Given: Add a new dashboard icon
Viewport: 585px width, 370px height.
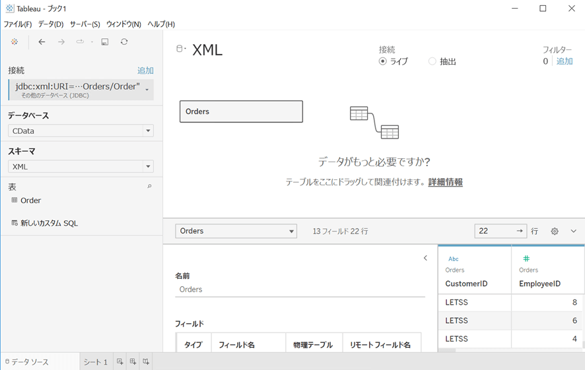Looking at the screenshot, I should (133, 361).
